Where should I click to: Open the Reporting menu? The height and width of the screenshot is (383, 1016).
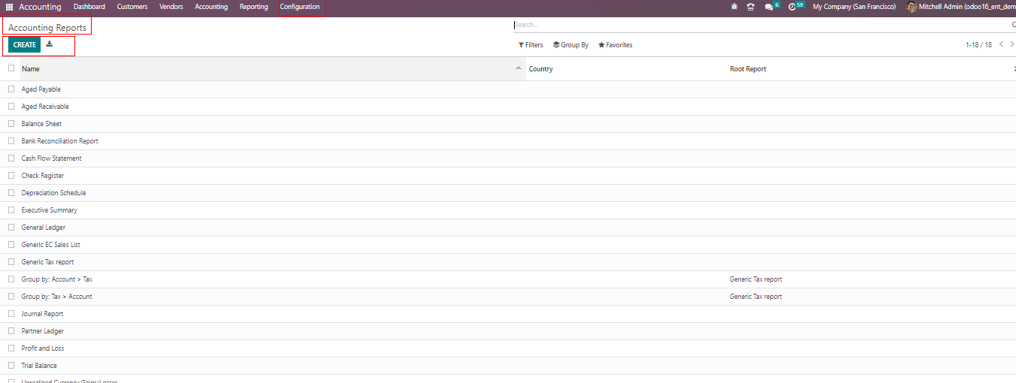point(253,7)
